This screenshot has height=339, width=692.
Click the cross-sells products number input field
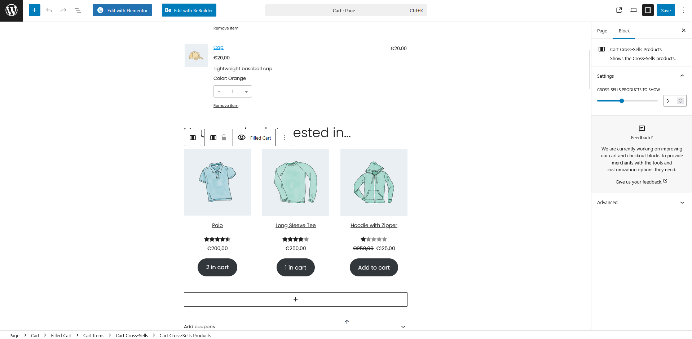(x=670, y=101)
